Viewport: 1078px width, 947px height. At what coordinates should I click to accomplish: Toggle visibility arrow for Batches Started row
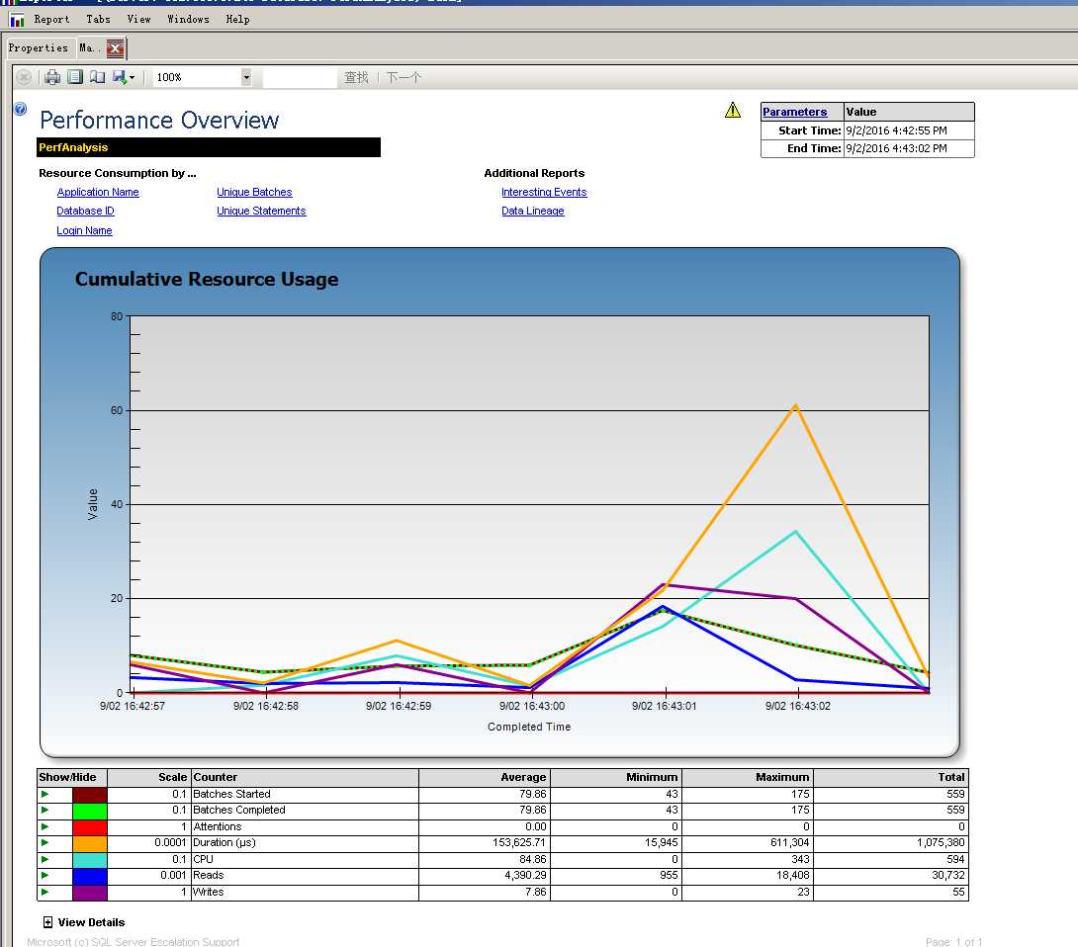point(45,795)
